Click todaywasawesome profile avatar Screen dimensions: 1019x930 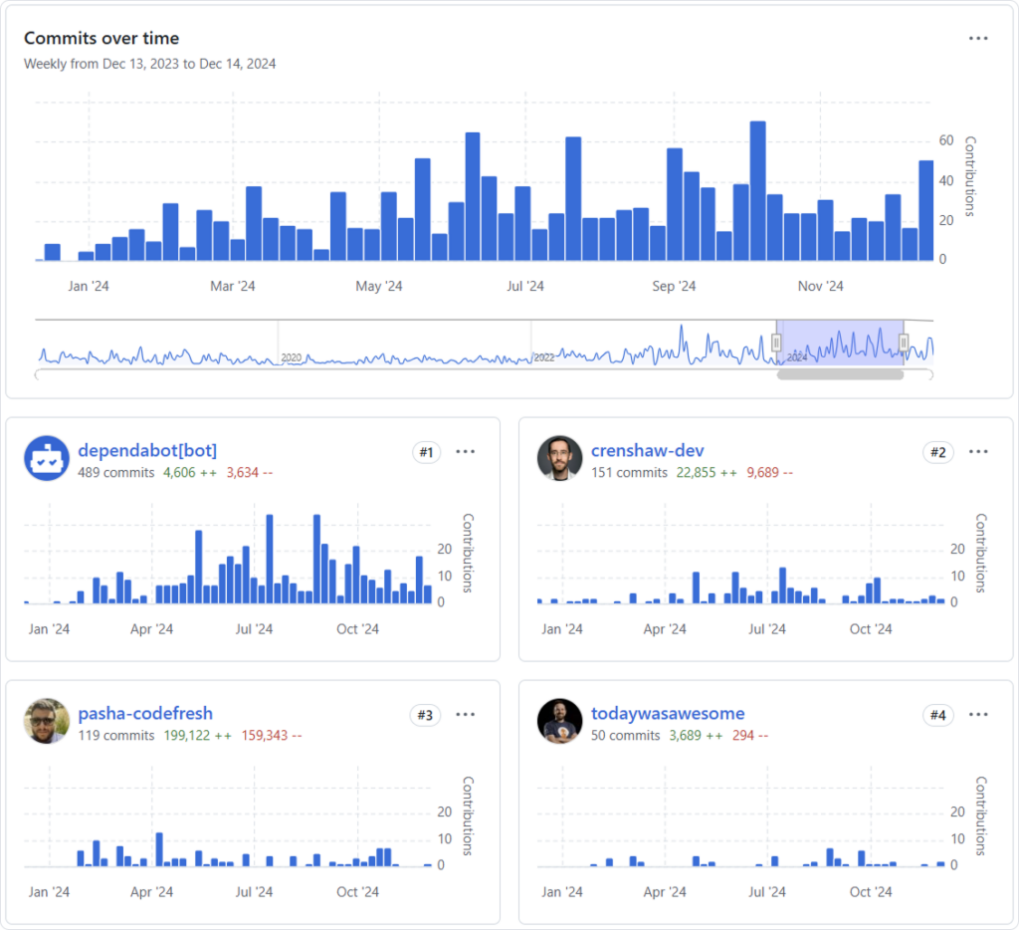[x=559, y=721]
